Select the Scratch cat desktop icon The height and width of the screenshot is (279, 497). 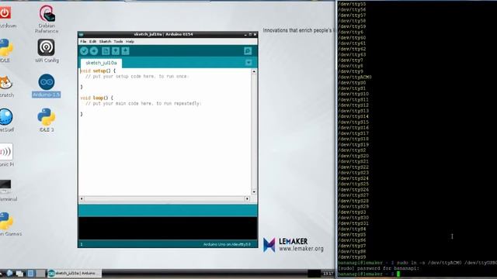pos(6,86)
